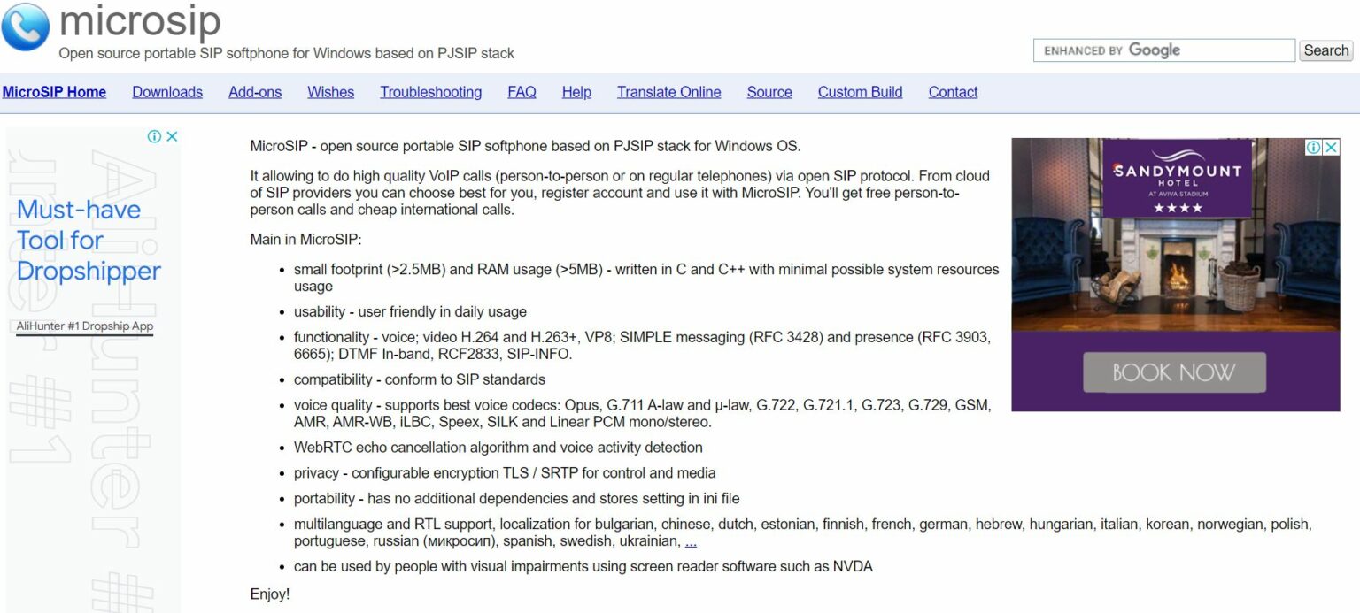
Task: View the Source page
Action: pyautogui.click(x=769, y=92)
